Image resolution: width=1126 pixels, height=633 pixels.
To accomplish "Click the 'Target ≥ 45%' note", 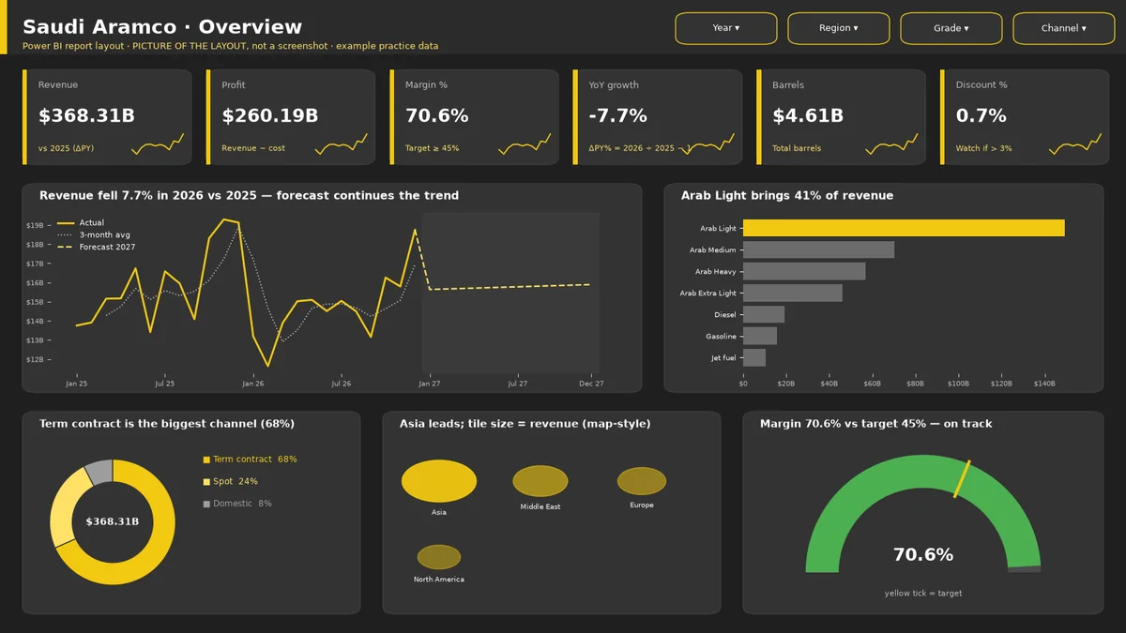I will [433, 148].
